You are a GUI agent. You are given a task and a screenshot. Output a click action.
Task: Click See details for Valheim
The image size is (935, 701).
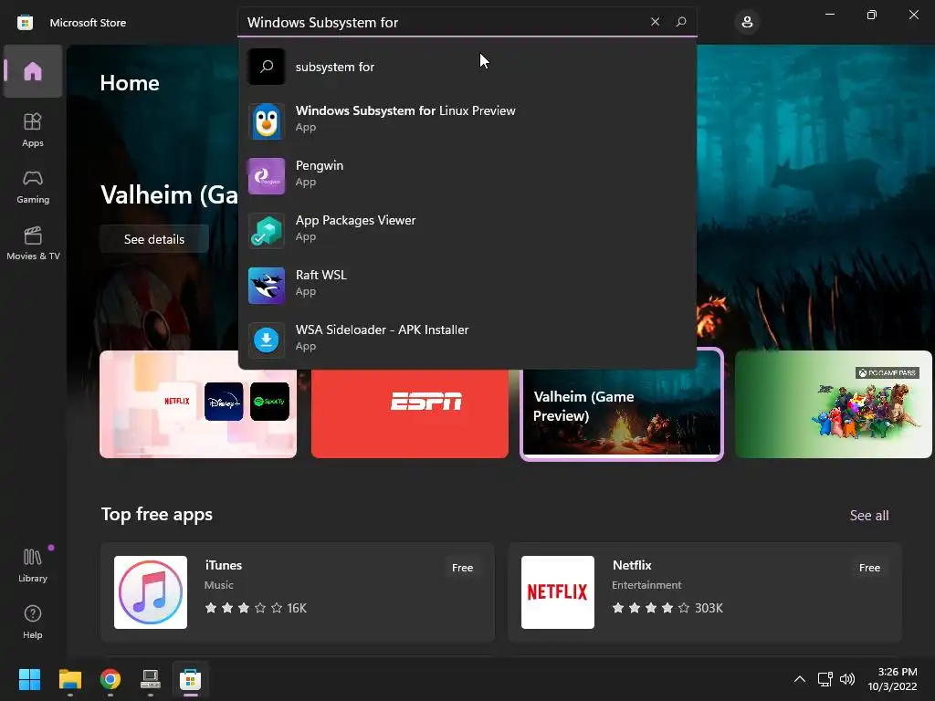[x=153, y=239]
